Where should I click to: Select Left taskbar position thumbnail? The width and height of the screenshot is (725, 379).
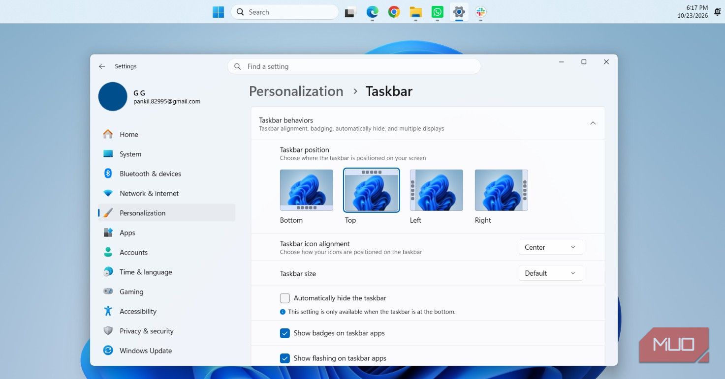pos(437,190)
